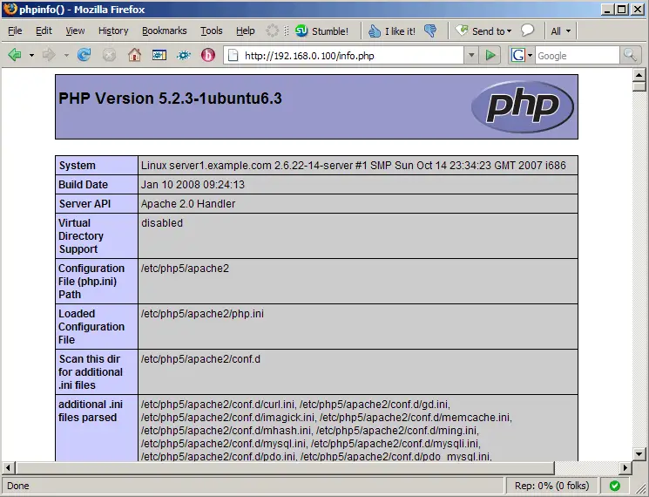The width and height of the screenshot is (649, 497).
Task: Click the green checkmark status bar icon
Action: [x=615, y=486]
